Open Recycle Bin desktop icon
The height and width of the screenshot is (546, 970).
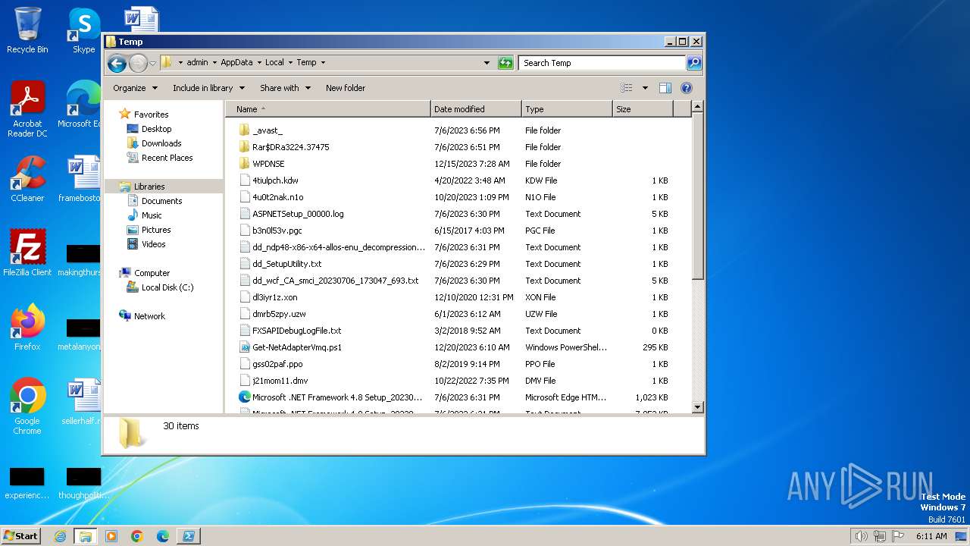[27, 30]
